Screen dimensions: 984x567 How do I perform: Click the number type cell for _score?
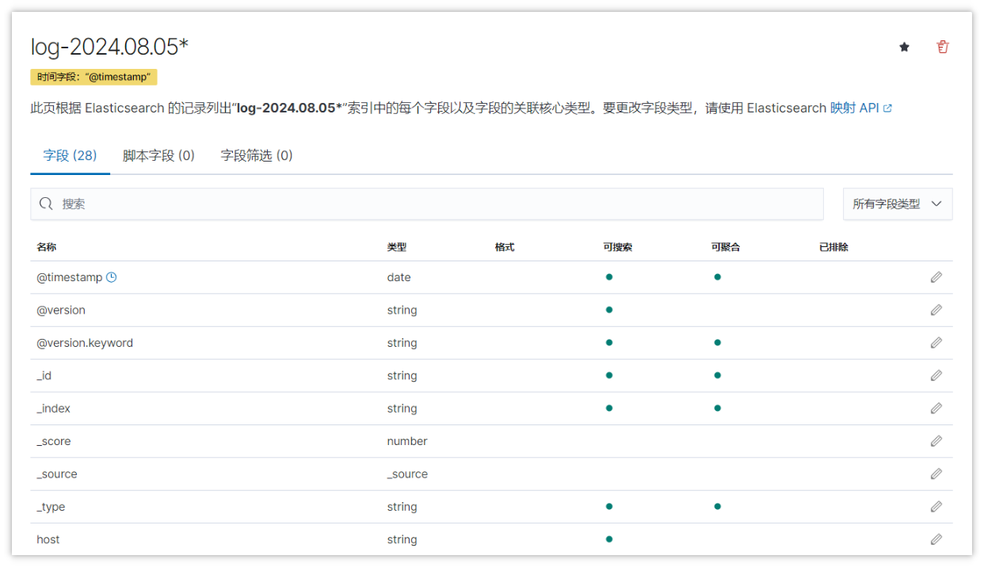click(407, 441)
